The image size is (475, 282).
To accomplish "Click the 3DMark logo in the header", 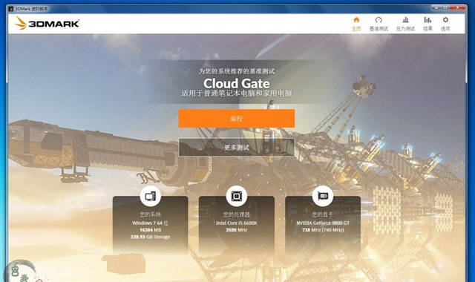I will tap(47, 23).
